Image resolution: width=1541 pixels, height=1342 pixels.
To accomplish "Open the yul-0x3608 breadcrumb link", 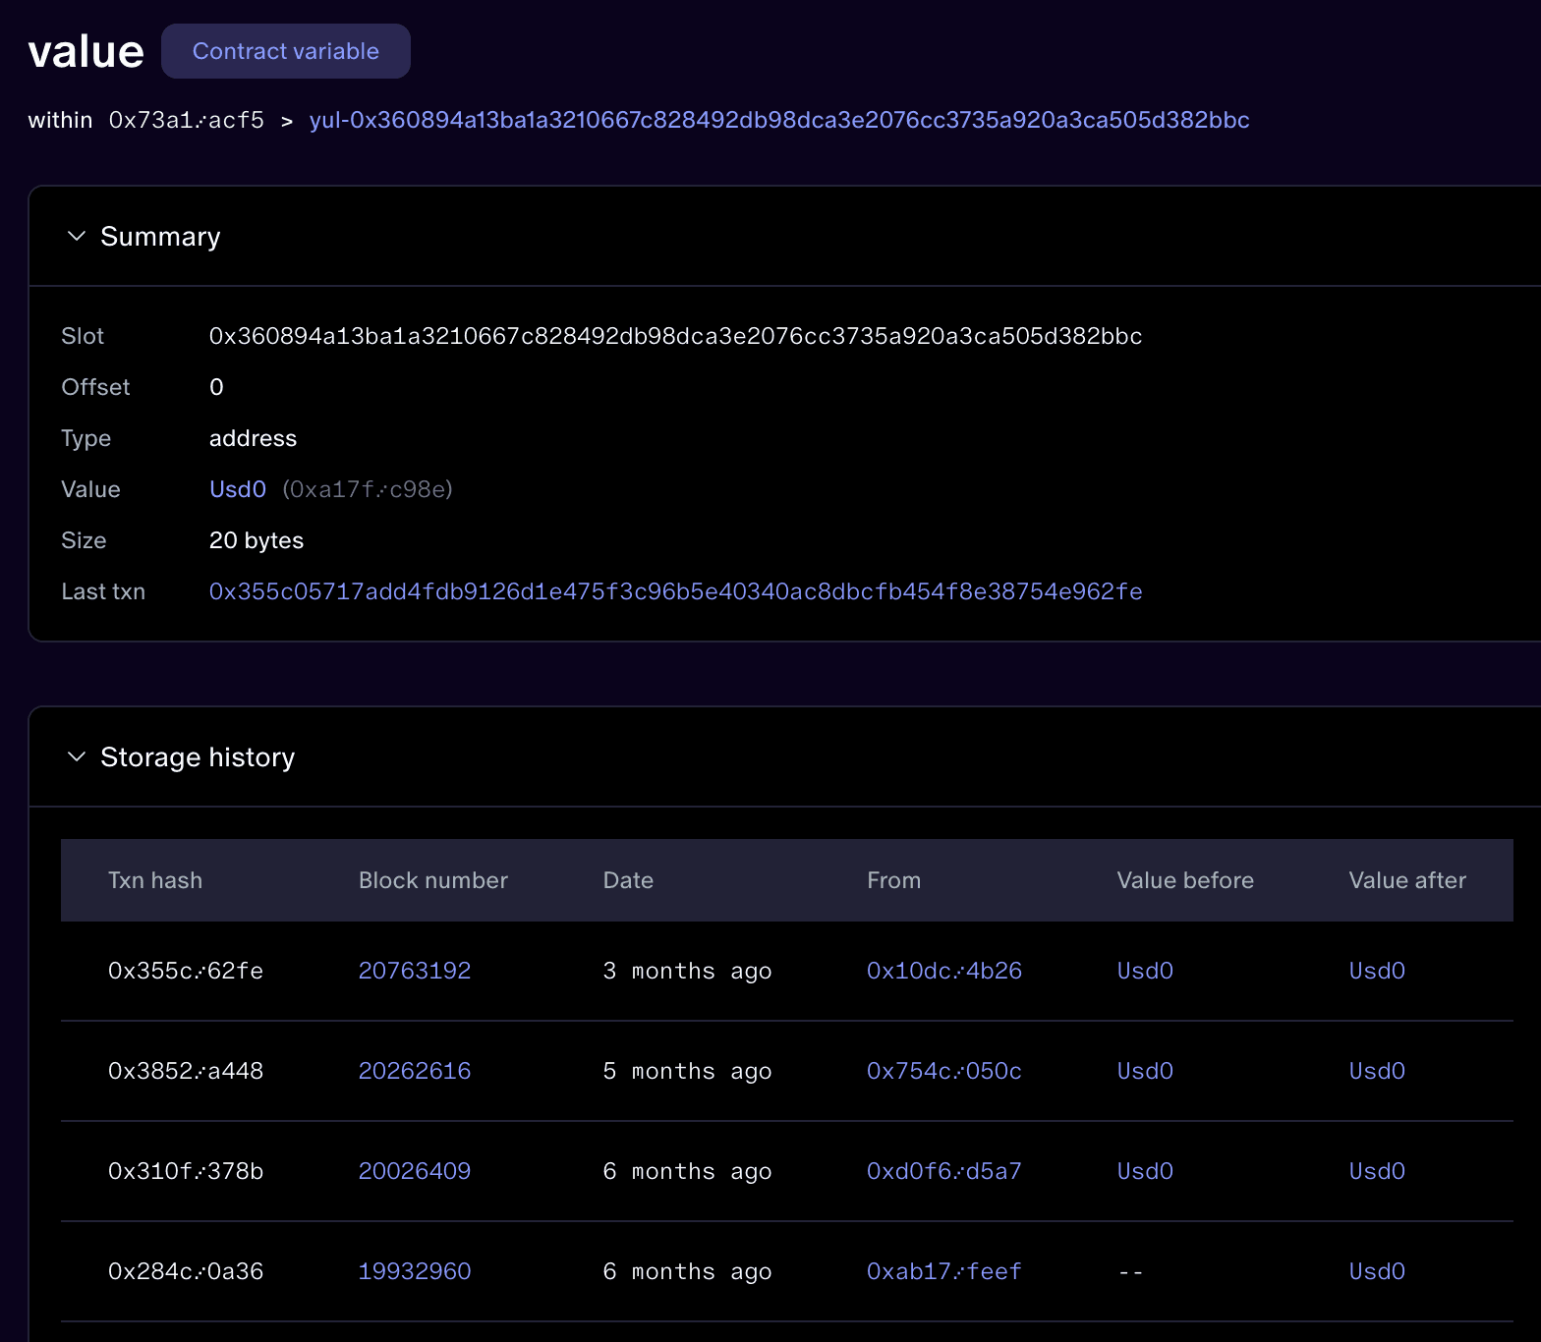I will click(778, 120).
